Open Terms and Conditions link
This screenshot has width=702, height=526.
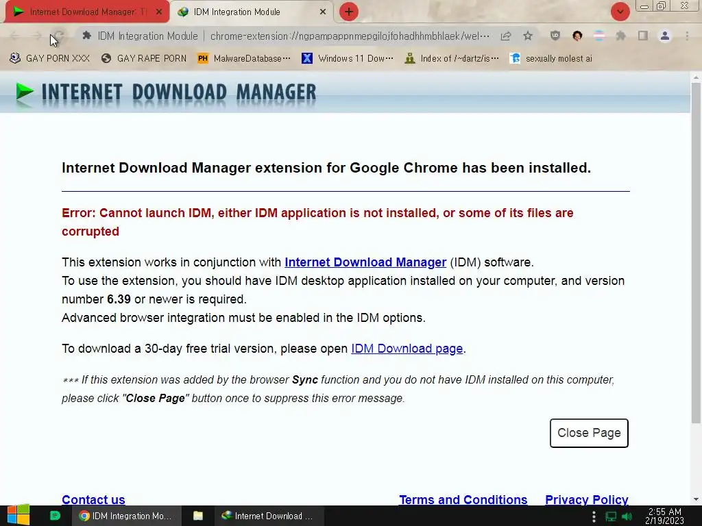(x=463, y=499)
